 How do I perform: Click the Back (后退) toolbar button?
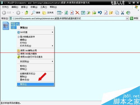coord(6,13)
